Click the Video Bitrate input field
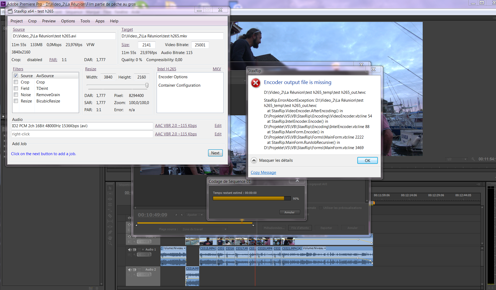 point(200,45)
